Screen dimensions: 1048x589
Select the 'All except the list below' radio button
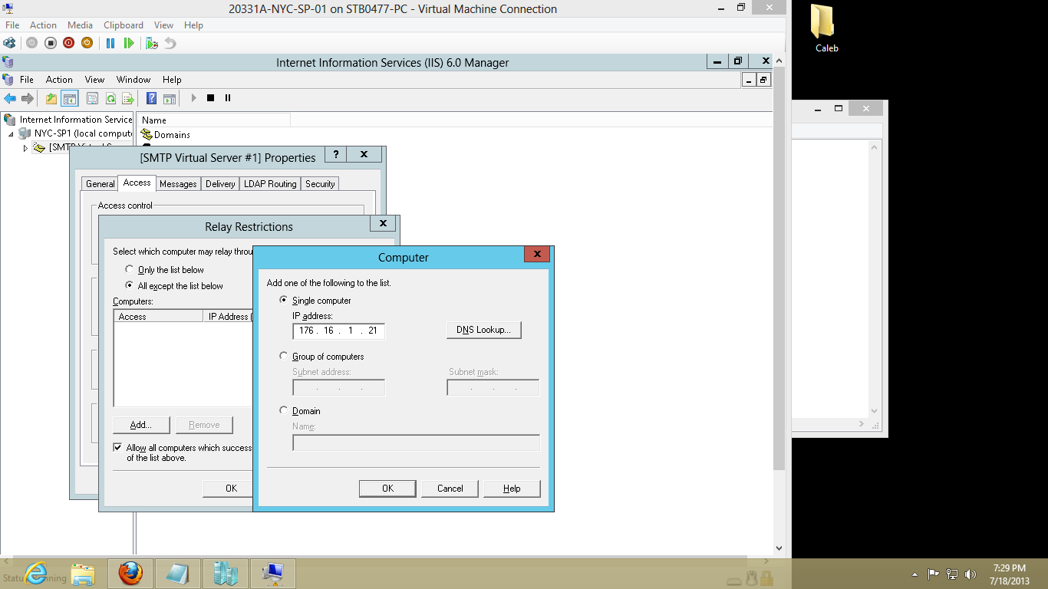130,285
